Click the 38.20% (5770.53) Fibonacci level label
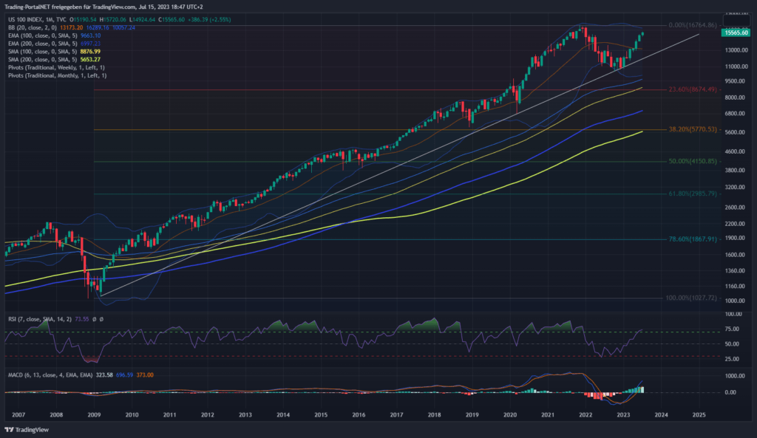The image size is (757, 438). tap(693, 129)
